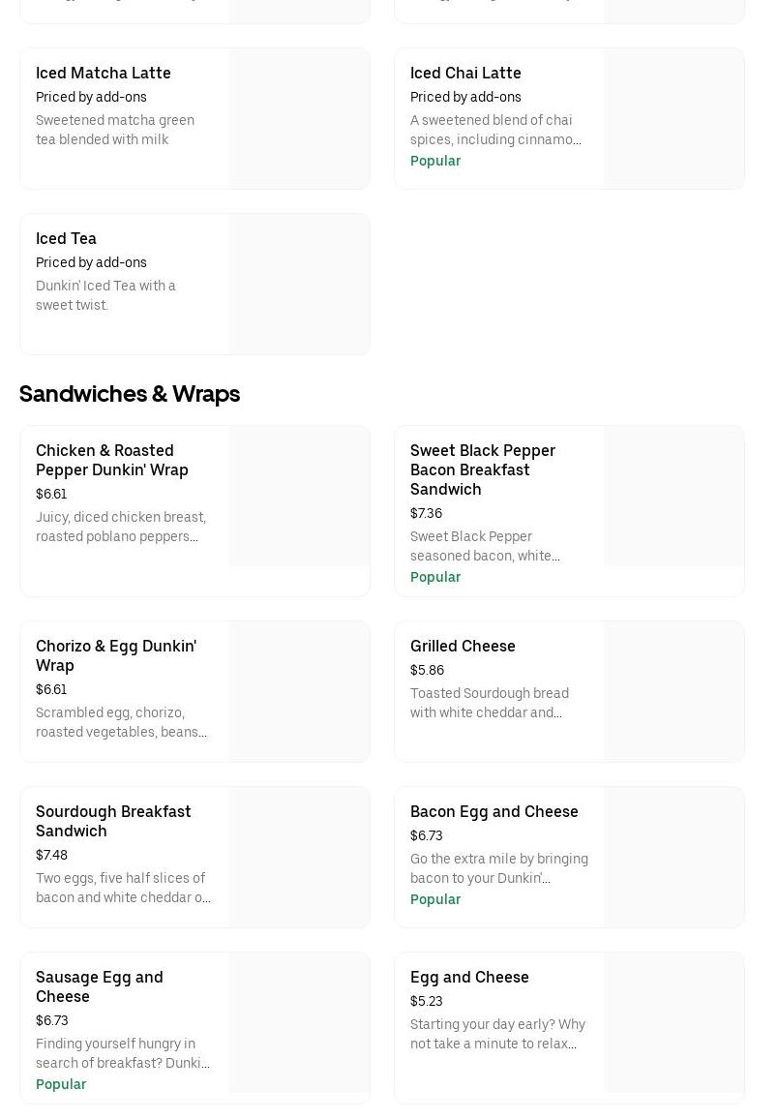Image resolution: width=778 pixels, height=1120 pixels.
Task: Open the Grilled Cheese item
Action: [463, 646]
